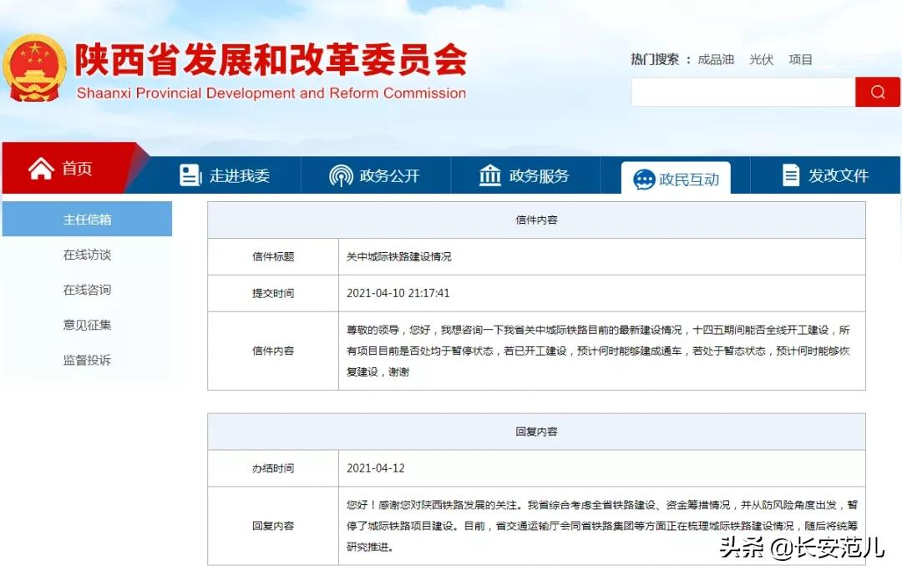This screenshot has width=902, height=576.
Task: Click the 办结时间 label cell
Action: pos(273,468)
